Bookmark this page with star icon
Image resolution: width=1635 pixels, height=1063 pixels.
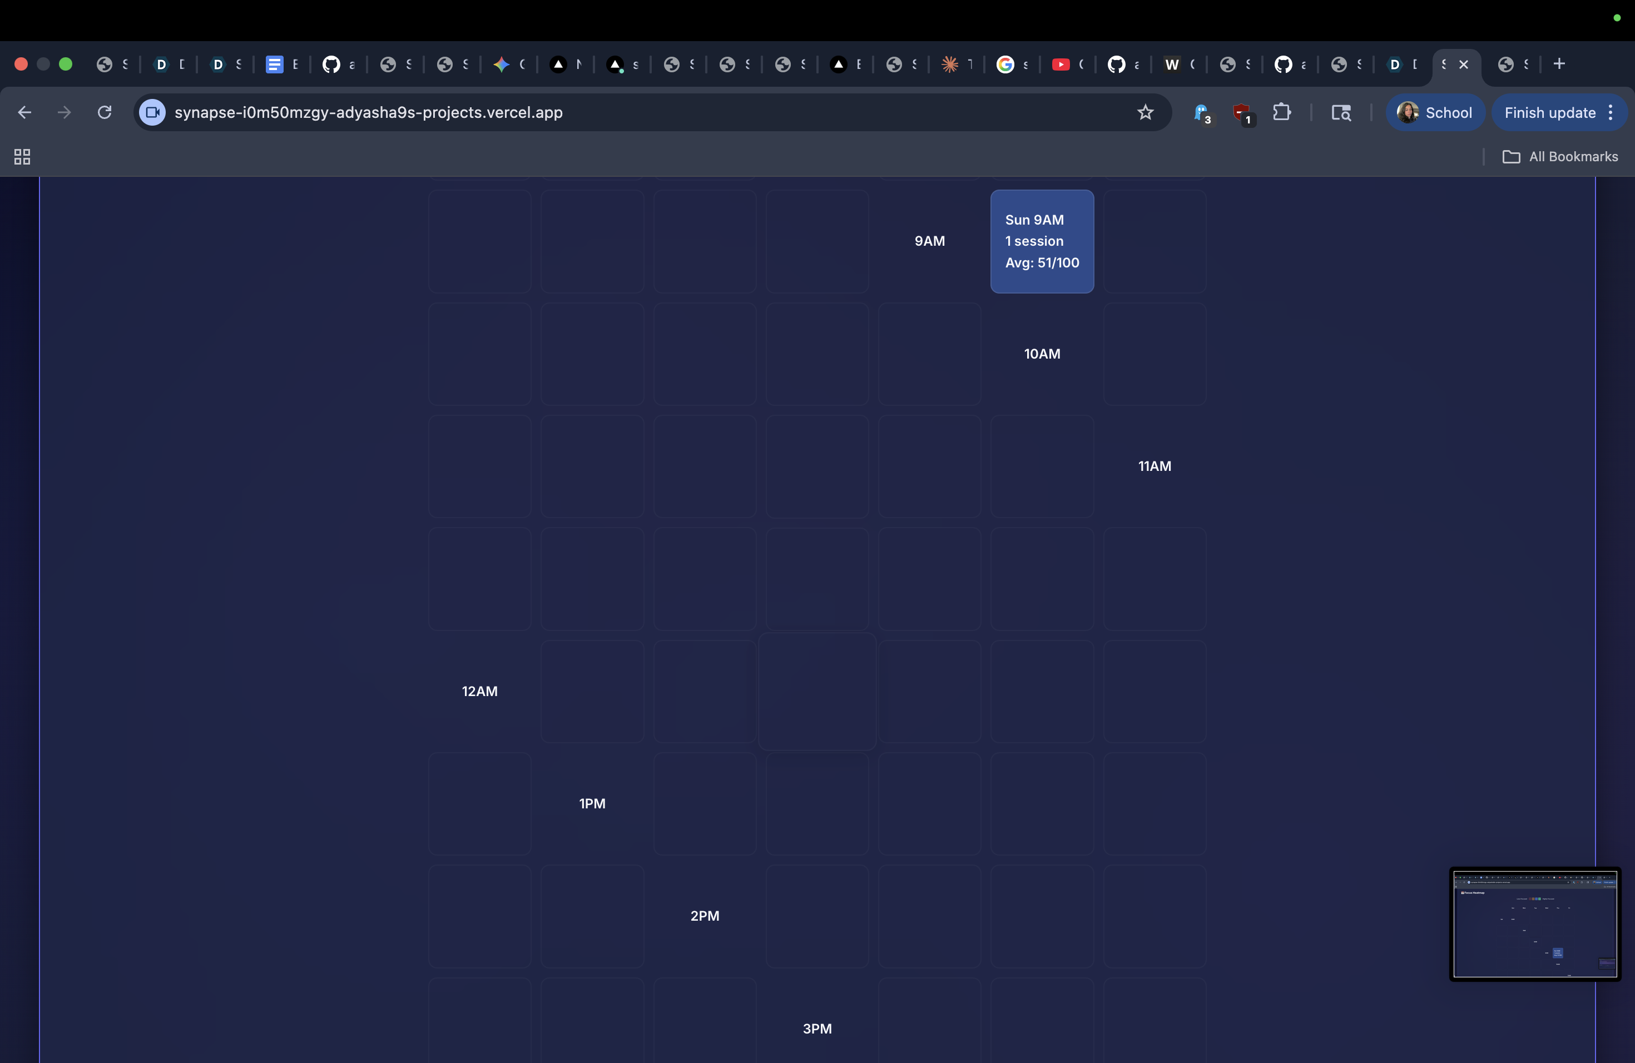tap(1144, 113)
